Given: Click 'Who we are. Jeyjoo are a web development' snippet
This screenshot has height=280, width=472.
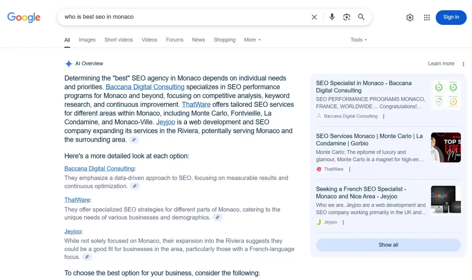Looking at the screenshot, I should point(371,209).
